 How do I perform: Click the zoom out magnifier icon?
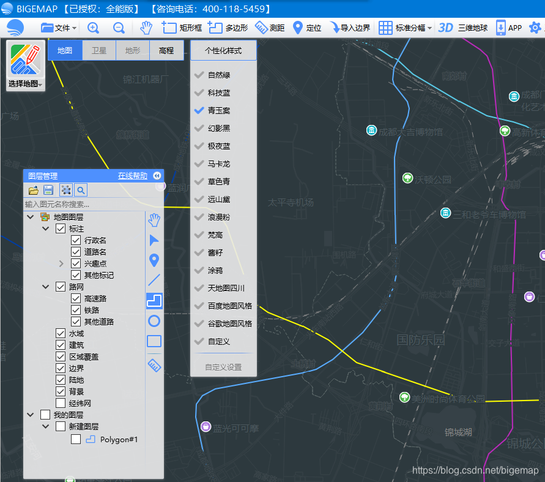point(119,28)
